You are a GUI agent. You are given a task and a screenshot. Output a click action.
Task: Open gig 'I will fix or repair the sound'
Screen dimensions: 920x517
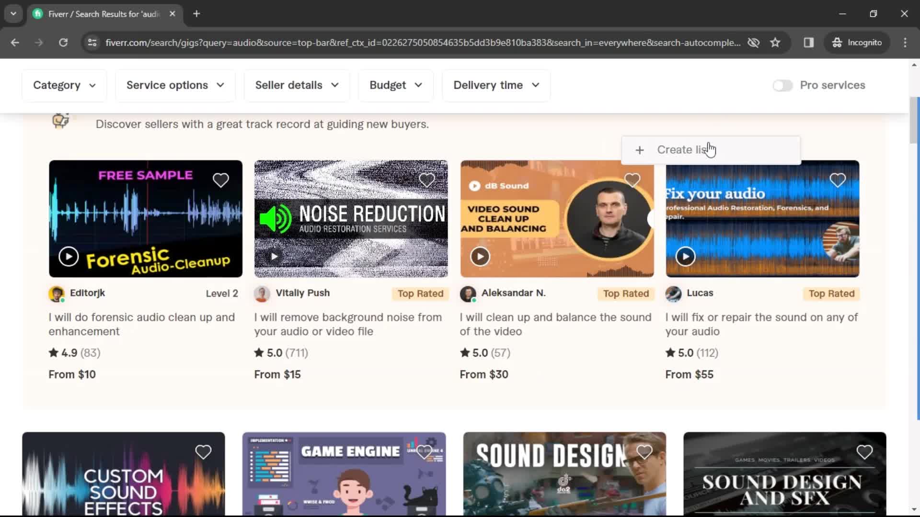761,324
